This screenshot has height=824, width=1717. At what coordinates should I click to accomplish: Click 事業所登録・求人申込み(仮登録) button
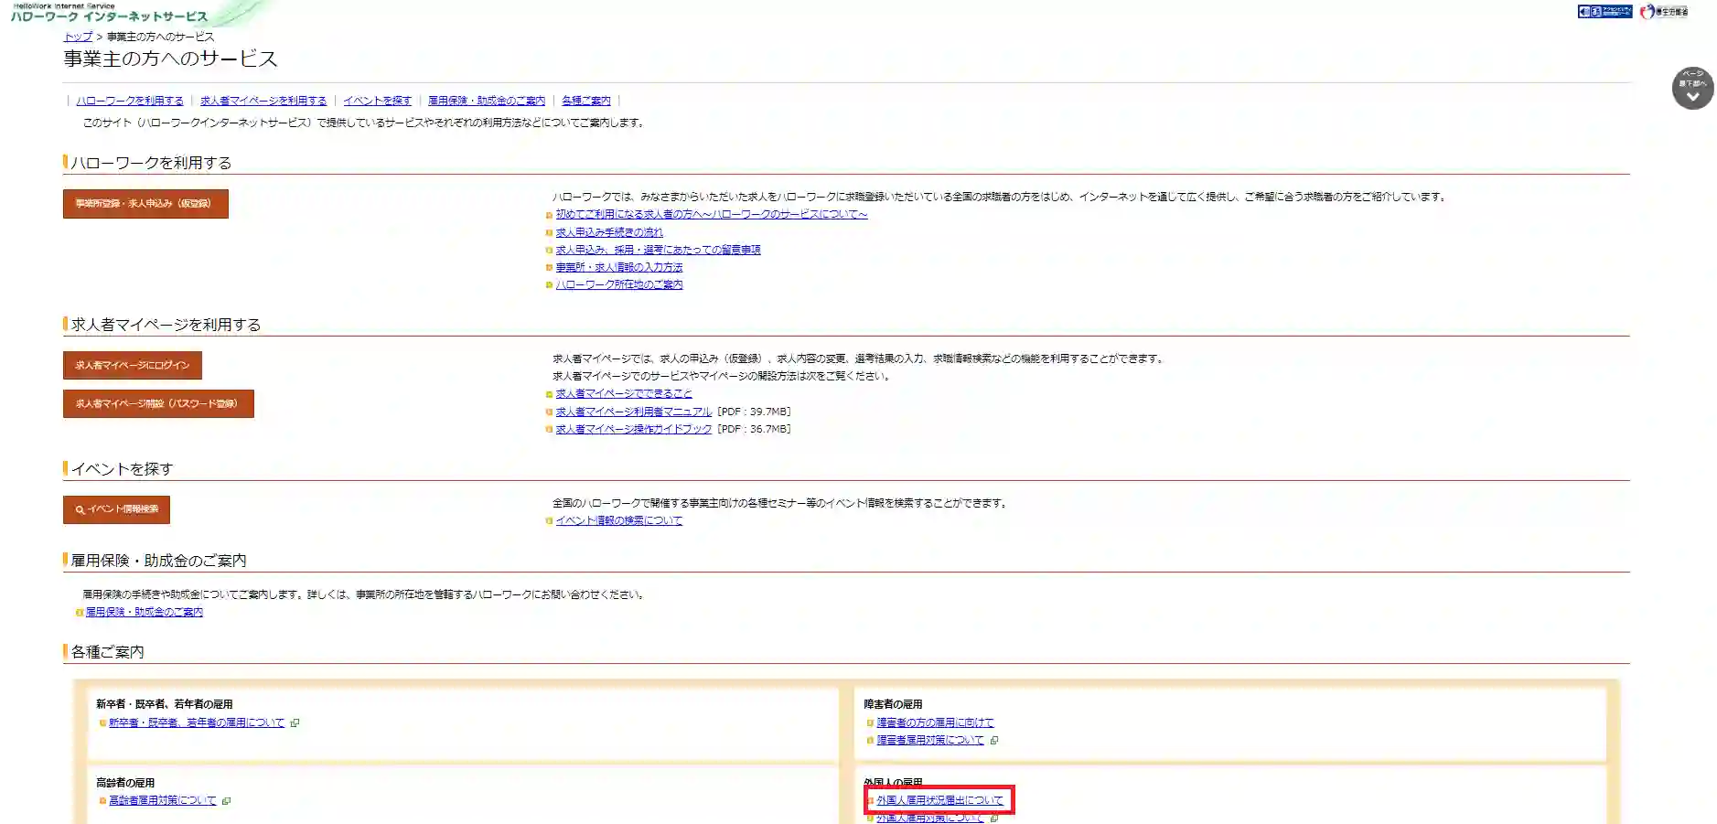point(145,204)
